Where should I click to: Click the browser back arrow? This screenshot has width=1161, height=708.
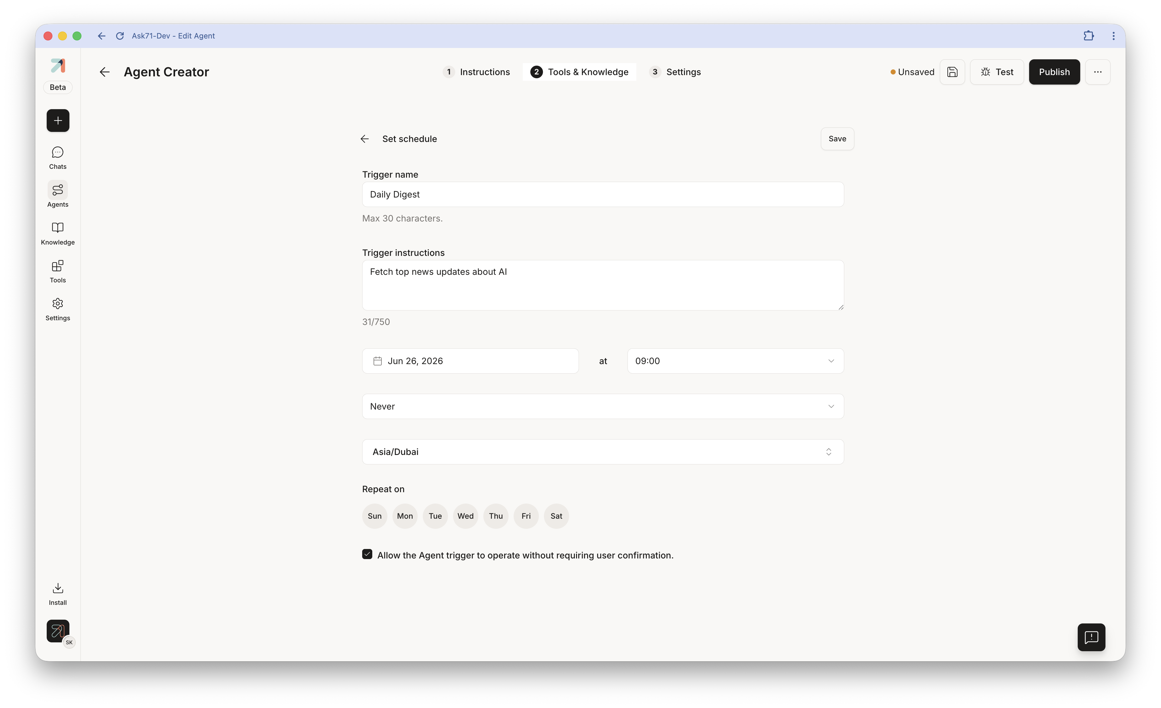pos(101,36)
